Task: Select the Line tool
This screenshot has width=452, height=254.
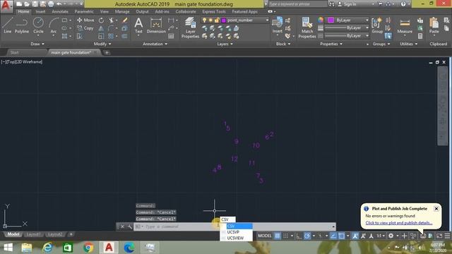Action: (x=8, y=25)
